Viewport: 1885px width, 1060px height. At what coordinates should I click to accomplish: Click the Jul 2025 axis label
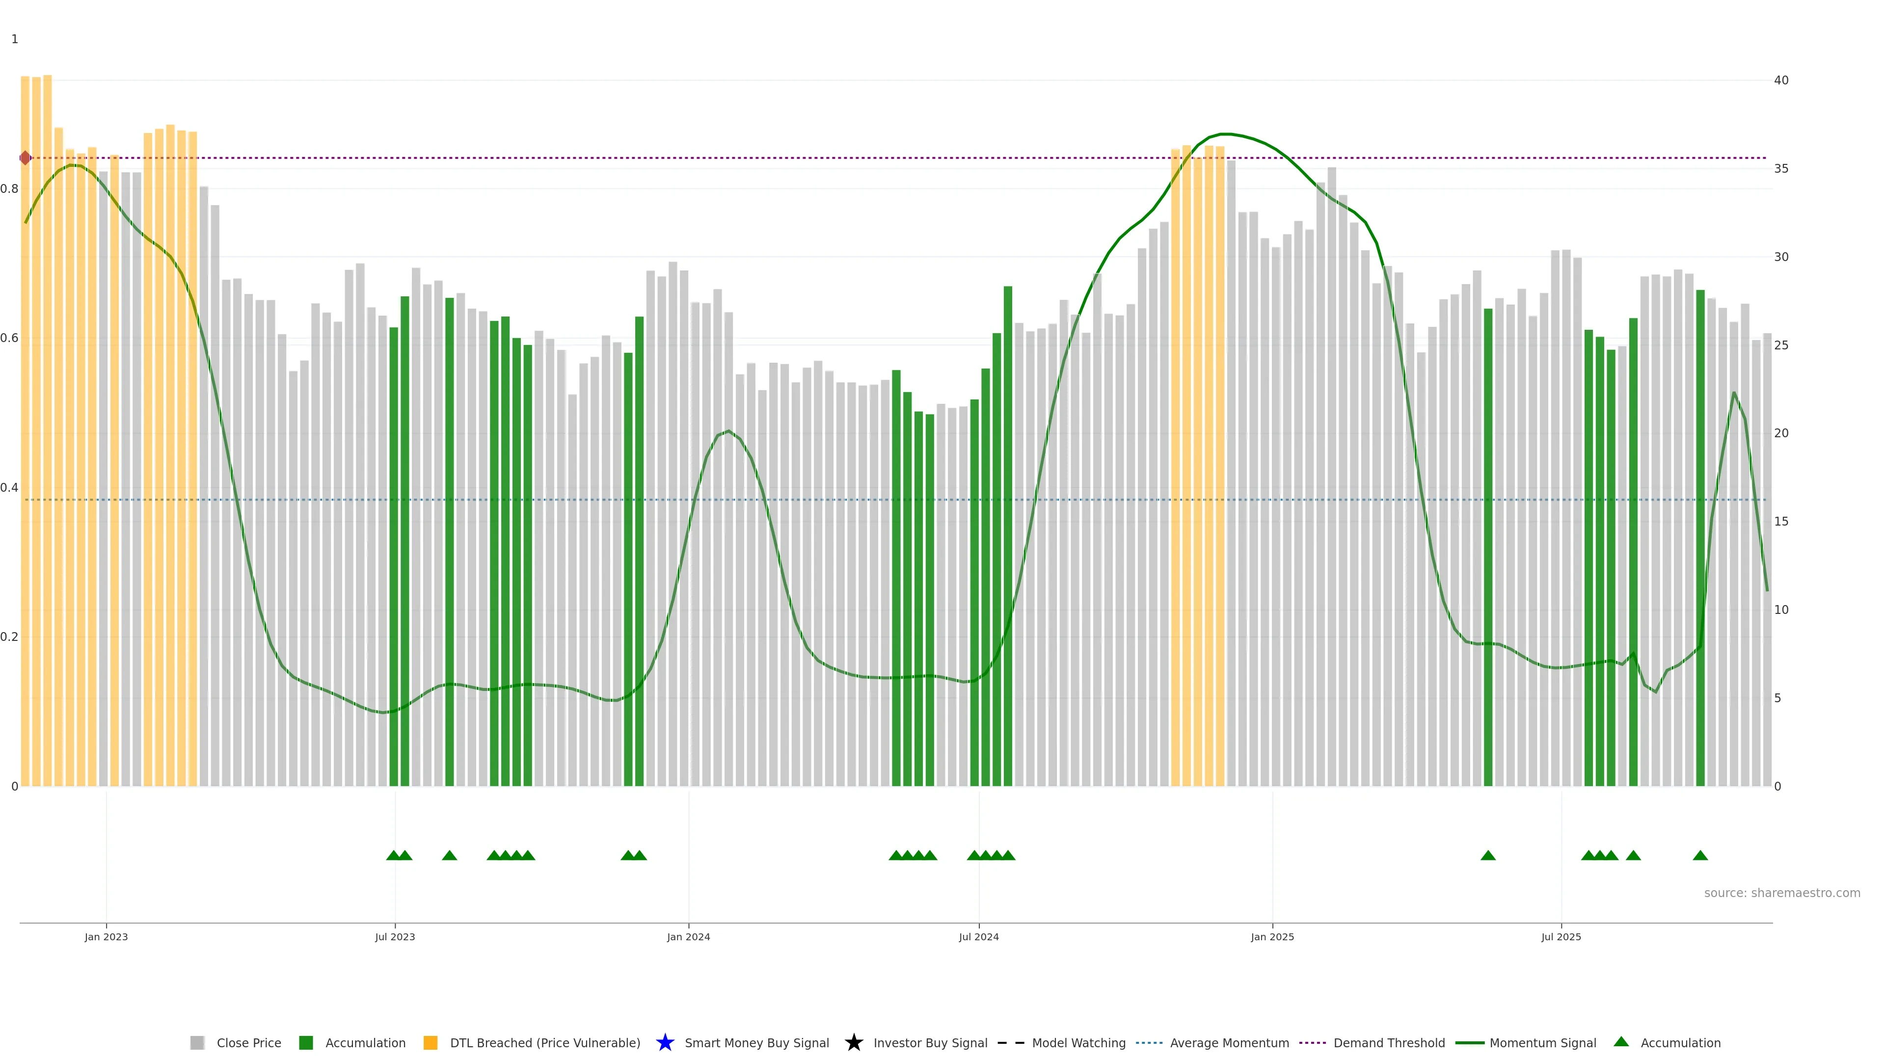[1561, 936]
